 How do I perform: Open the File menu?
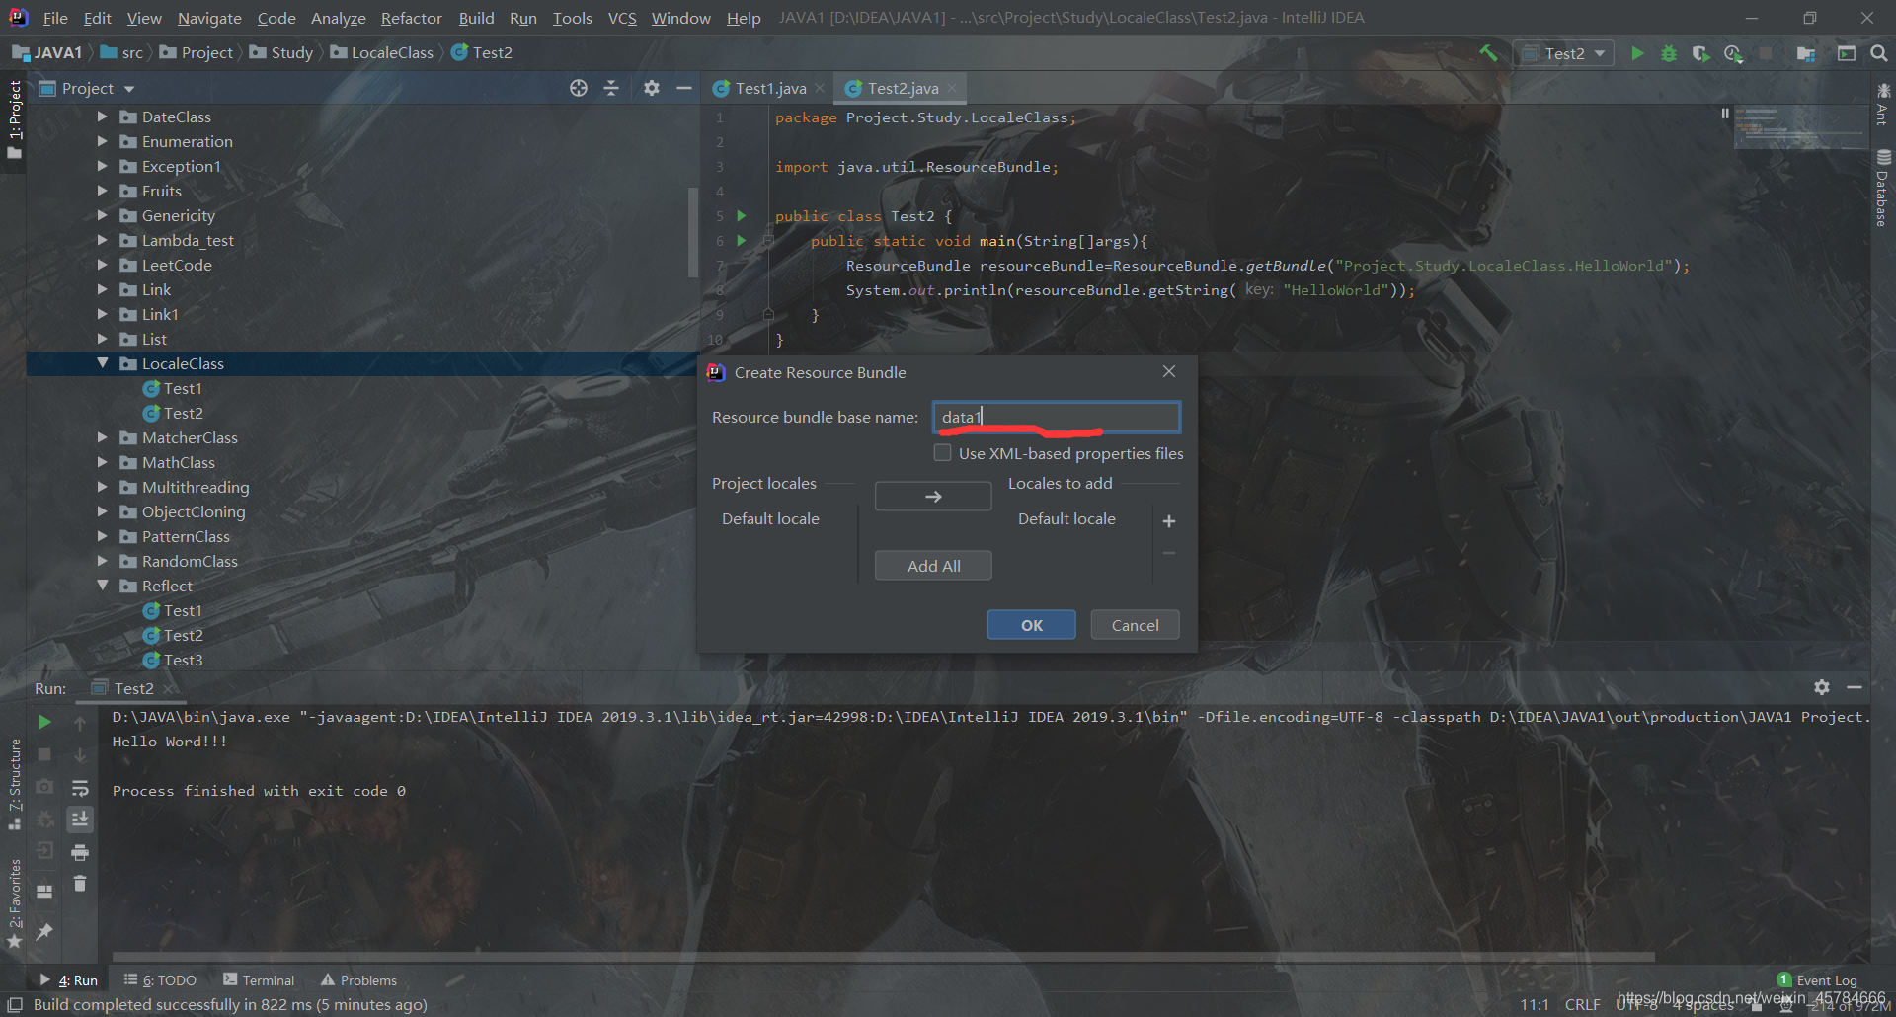55,18
